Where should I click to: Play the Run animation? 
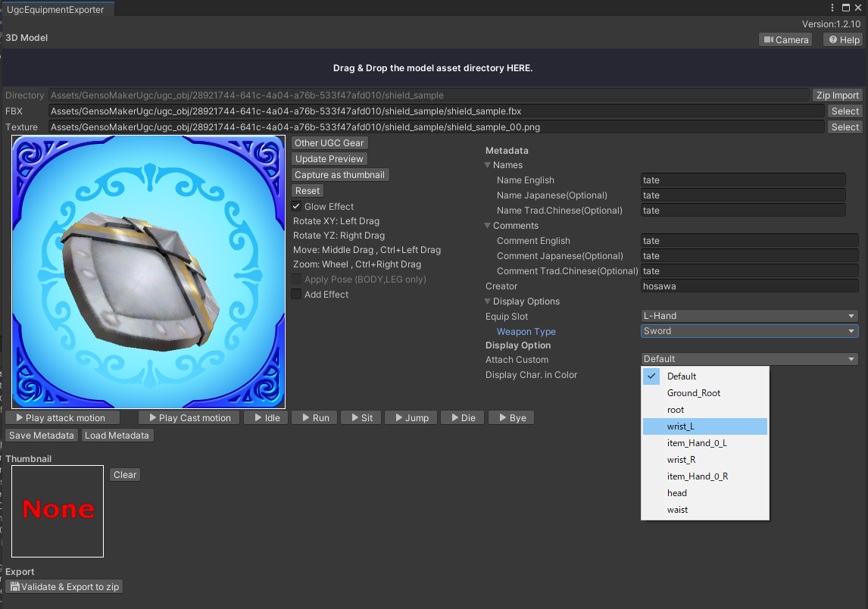[x=314, y=418]
